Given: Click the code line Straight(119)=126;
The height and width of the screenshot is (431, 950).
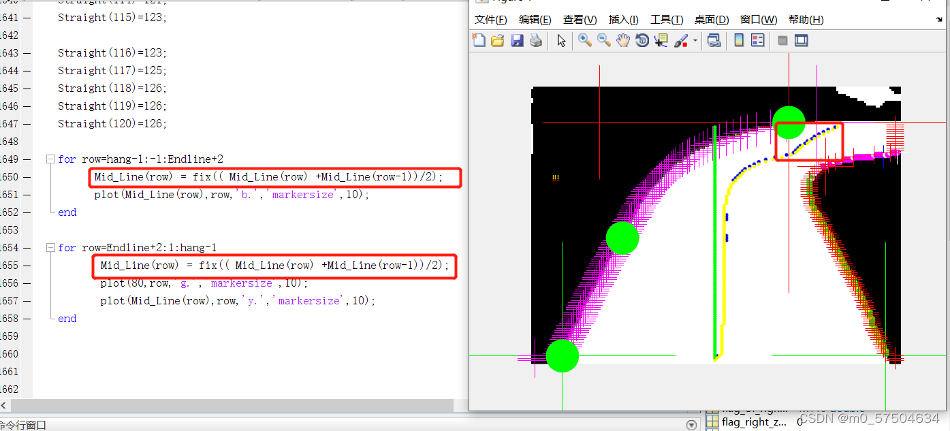Looking at the screenshot, I should (112, 106).
